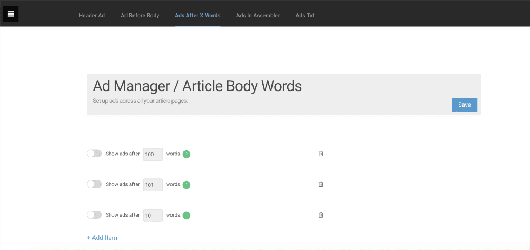Click help icon beside 10 words field
Screen dimensions: 530x250
tap(187, 216)
